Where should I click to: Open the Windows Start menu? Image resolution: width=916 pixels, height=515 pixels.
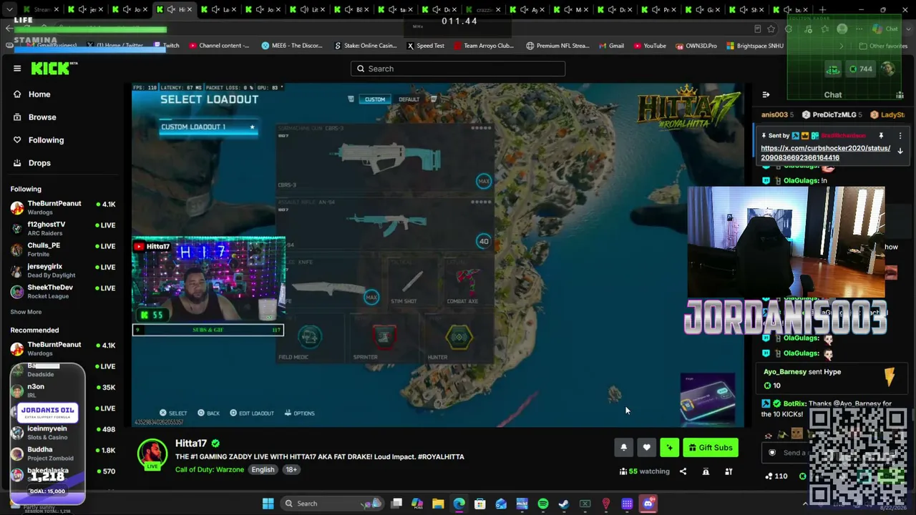(x=268, y=504)
